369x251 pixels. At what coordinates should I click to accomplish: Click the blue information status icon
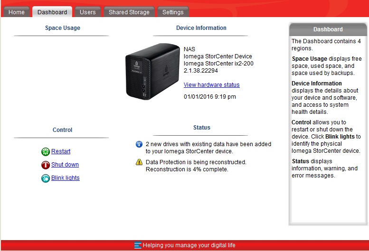coord(139,144)
